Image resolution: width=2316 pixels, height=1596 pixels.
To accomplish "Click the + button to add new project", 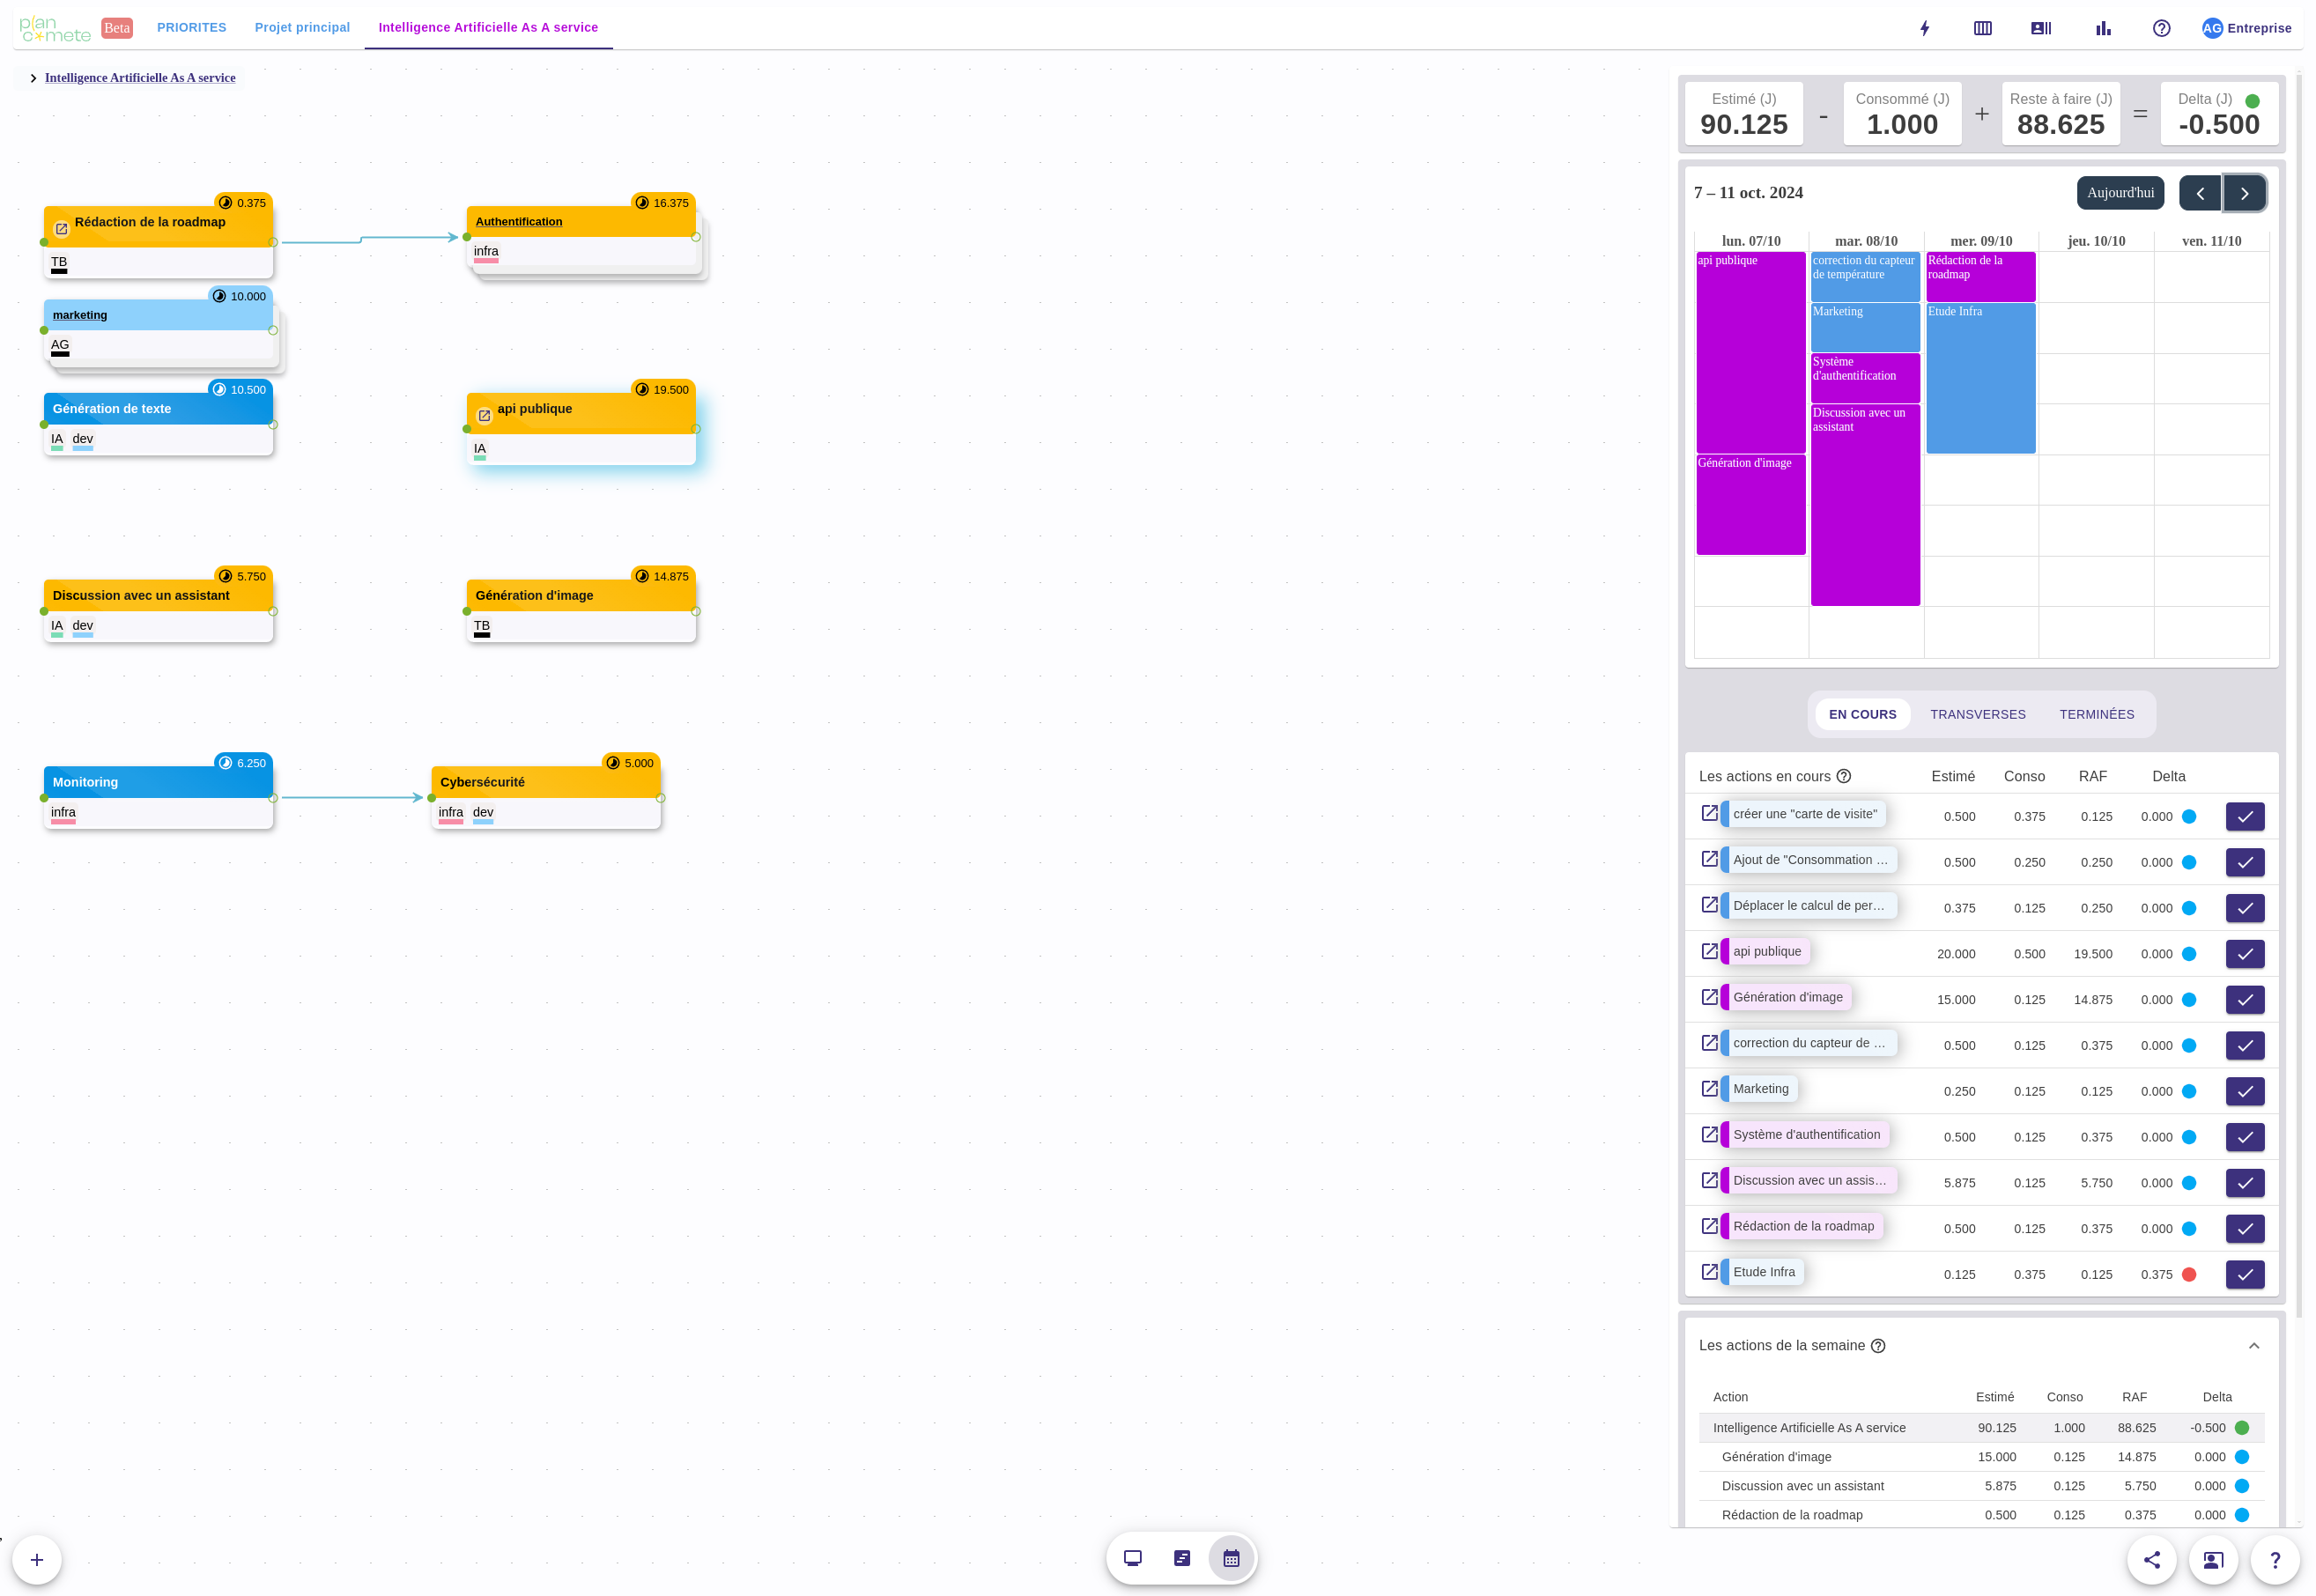I will [x=37, y=1559].
